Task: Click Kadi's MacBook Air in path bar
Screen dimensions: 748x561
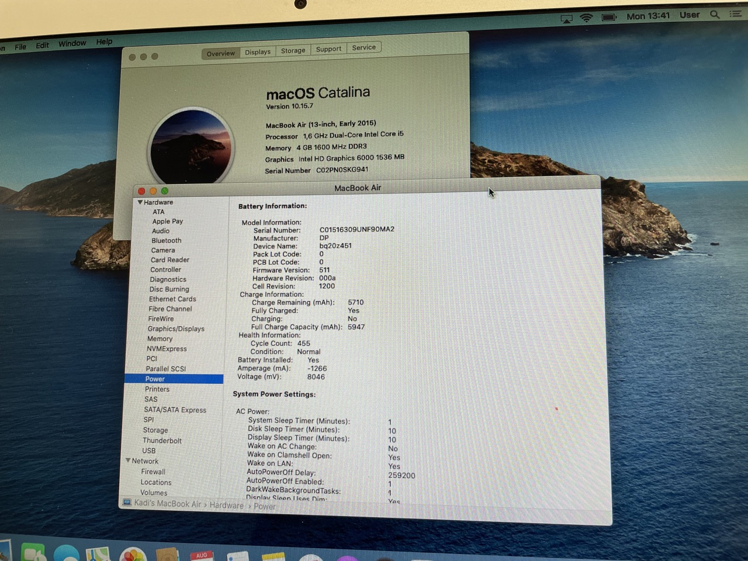Action: point(168,503)
